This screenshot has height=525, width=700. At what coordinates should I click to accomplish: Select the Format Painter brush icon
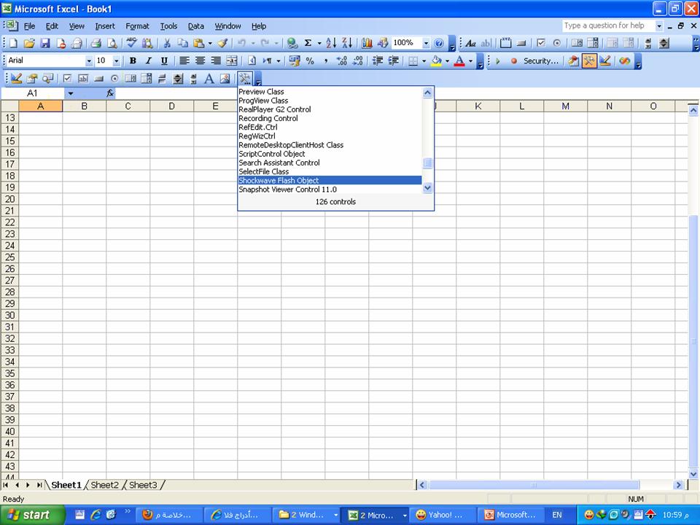(222, 43)
